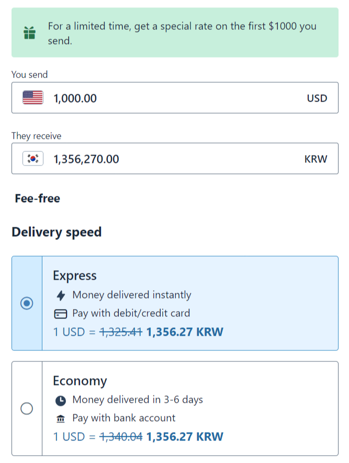Click the Economy struck-through 1,340.04 rate
Screen dimensions: 349x463
121,437
